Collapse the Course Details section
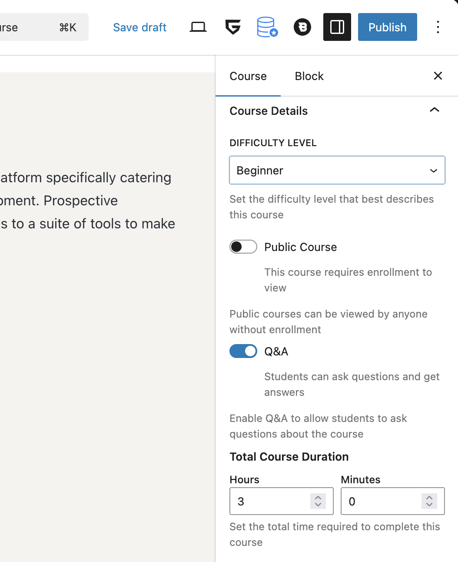This screenshot has width=458, height=562. click(434, 110)
